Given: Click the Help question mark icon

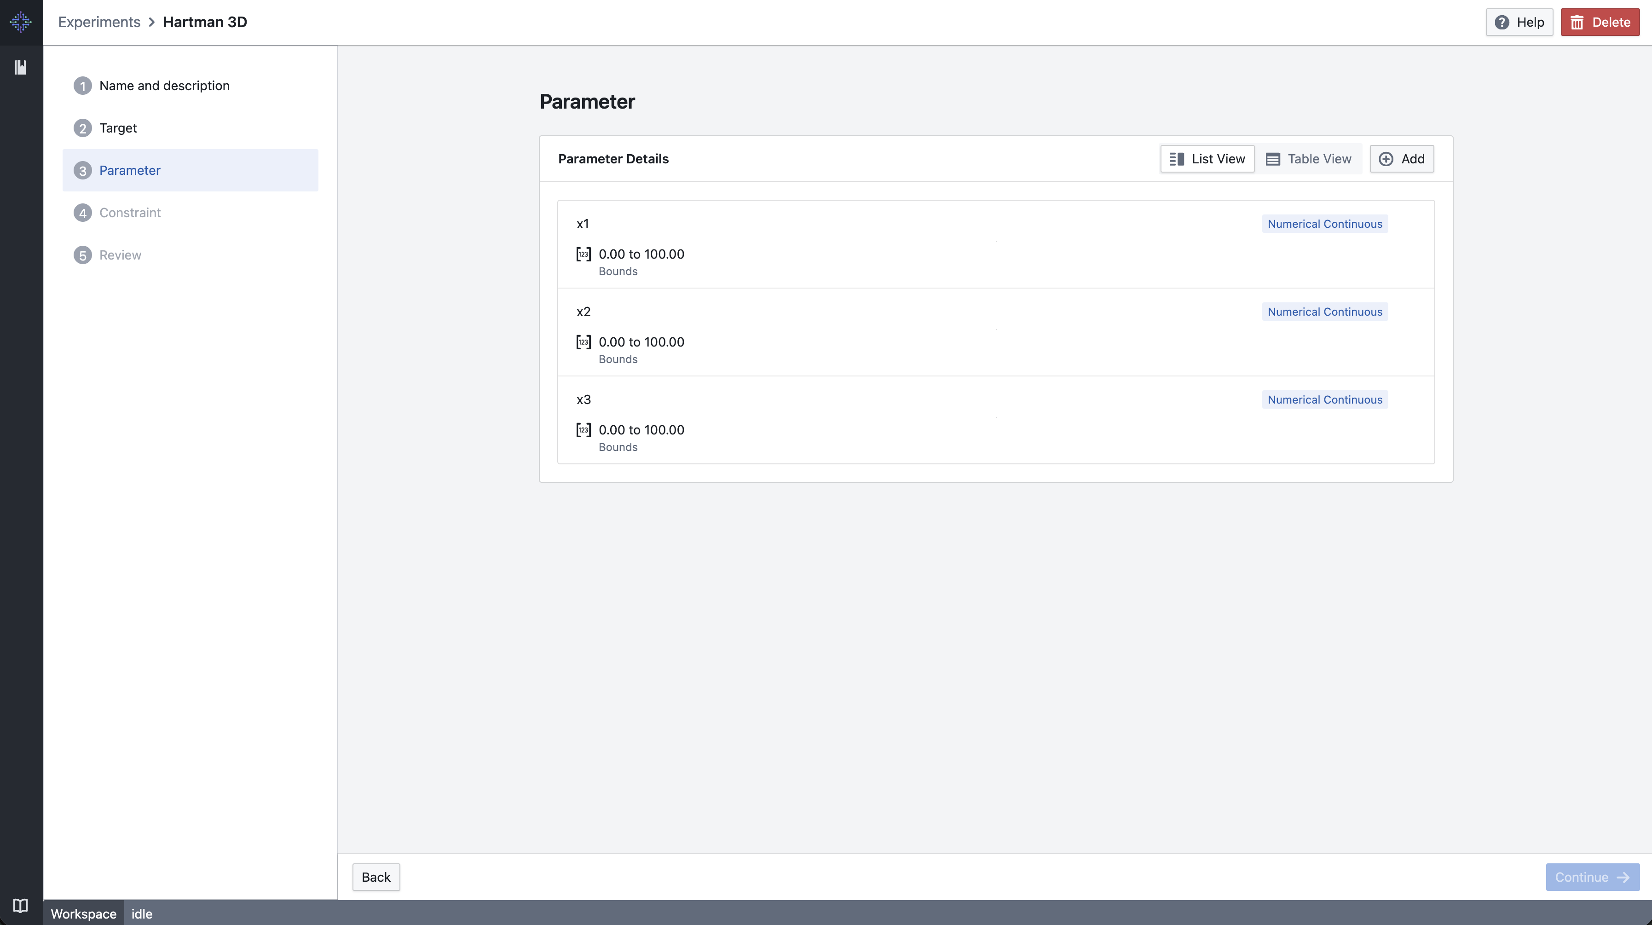Looking at the screenshot, I should pyautogui.click(x=1503, y=22).
